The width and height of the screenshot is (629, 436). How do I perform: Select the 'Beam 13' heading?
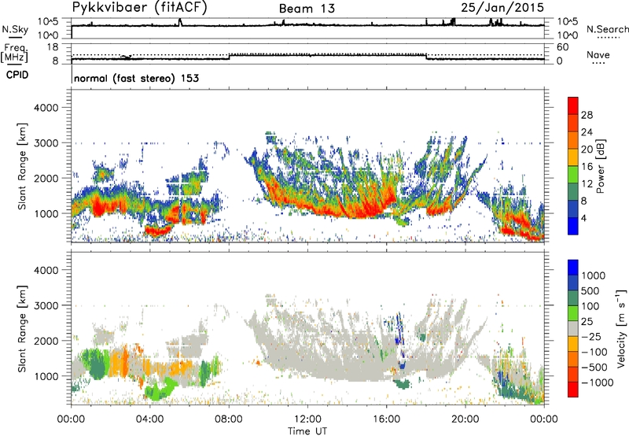pos(307,9)
